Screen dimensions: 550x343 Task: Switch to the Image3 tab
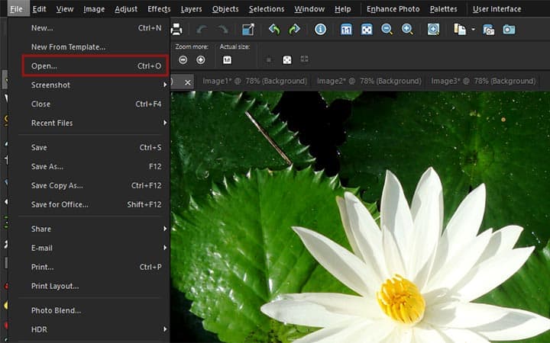(483, 82)
